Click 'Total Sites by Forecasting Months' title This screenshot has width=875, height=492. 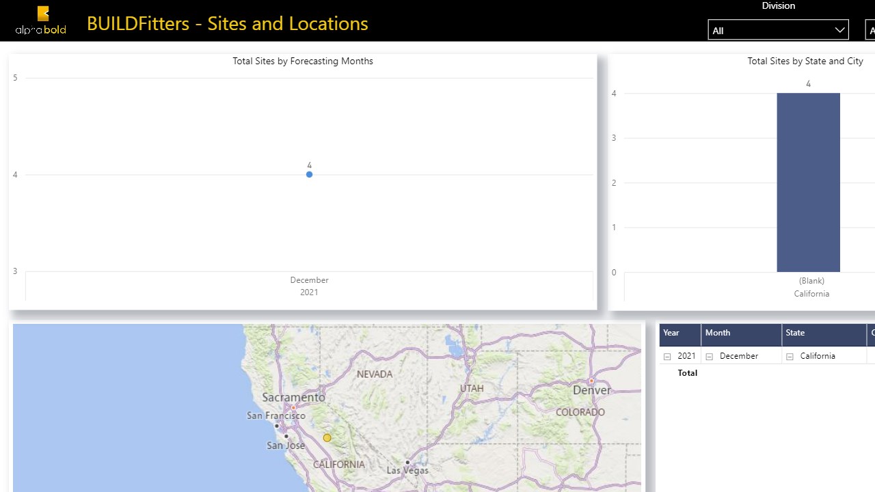pyautogui.click(x=303, y=61)
